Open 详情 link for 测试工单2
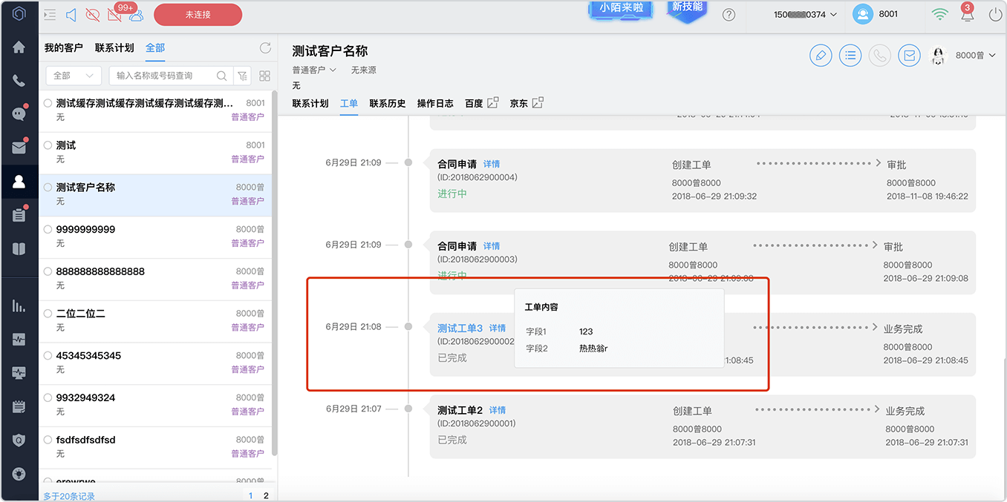The height and width of the screenshot is (502, 1007). (x=498, y=410)
